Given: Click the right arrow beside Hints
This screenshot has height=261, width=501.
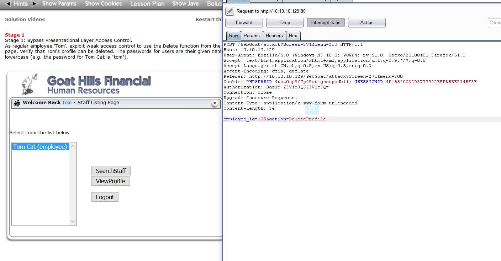Looking at the screenshot, I should pos(35,4).
